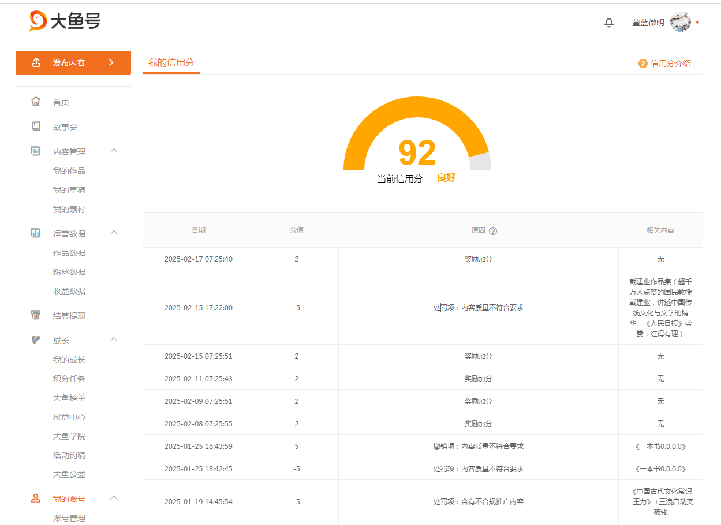
Task: Click 处罚项：含有不合规推广内容 reason cell
Action: 479,502
